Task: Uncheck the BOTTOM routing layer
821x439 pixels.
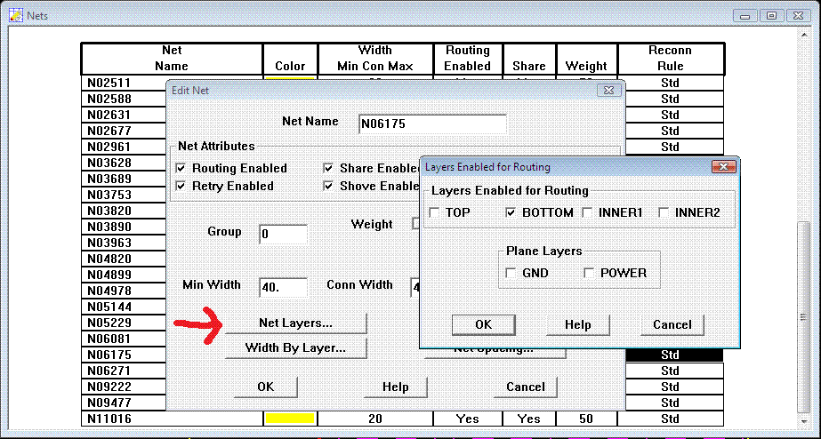Action: point(511,213)
